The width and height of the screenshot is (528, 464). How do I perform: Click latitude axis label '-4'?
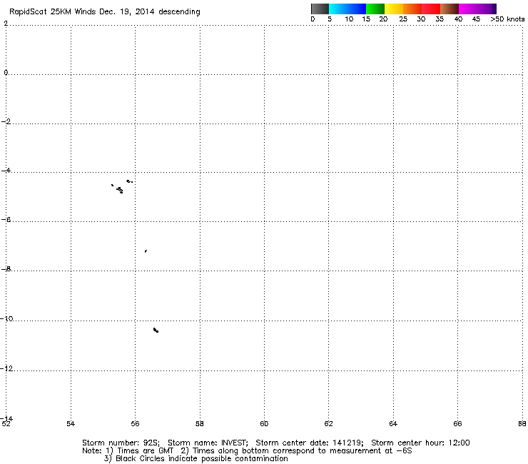click(6, 171)
